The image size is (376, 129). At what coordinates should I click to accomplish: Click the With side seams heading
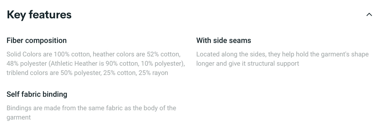click(x=224, y=40)
